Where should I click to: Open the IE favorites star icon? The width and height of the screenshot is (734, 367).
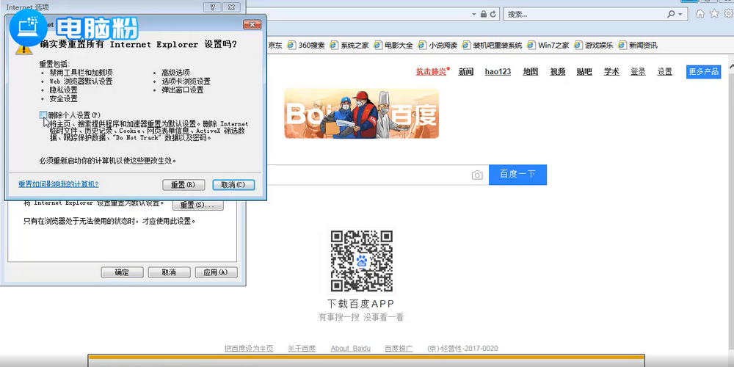click(714, 13)
